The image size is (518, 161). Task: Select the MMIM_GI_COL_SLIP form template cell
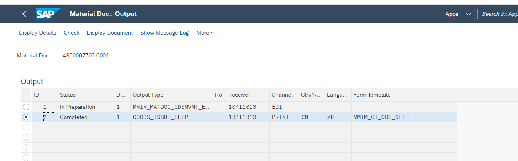tap(404, 117)
